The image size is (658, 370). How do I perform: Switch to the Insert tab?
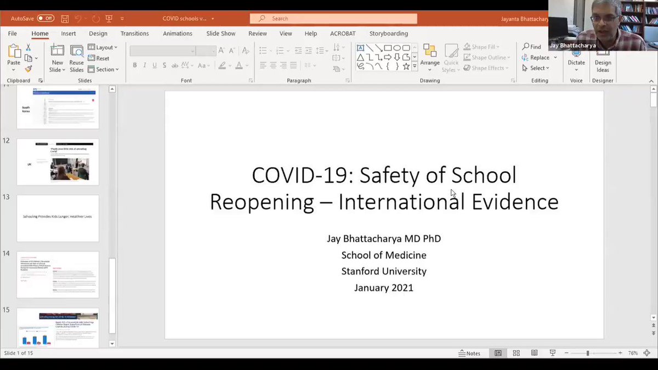tap(69, 33)
